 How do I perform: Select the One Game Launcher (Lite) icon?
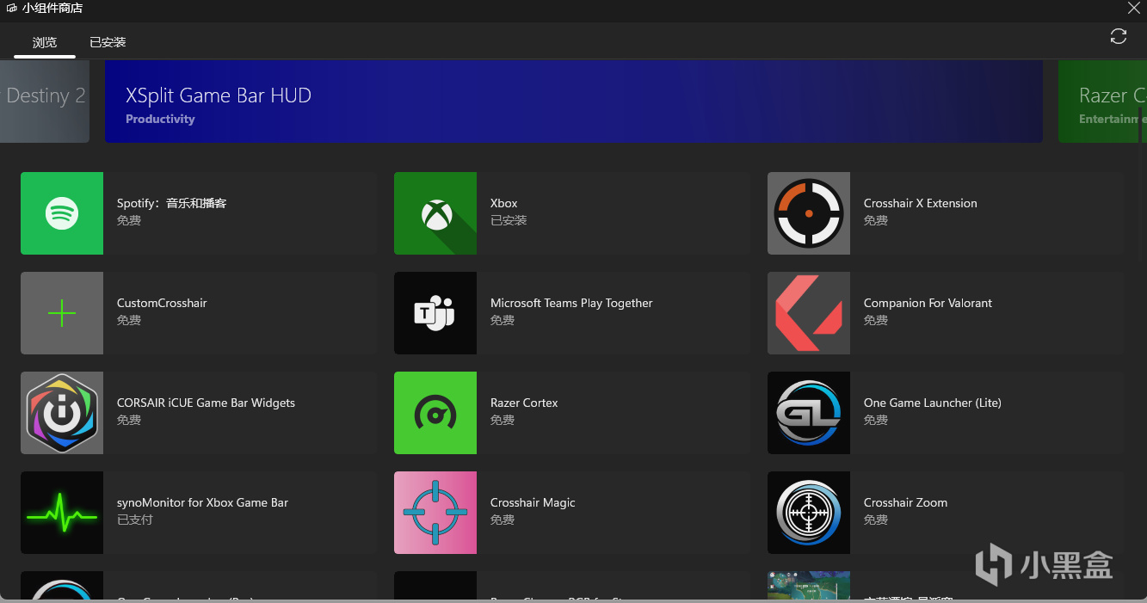click(x=809, y=413)
